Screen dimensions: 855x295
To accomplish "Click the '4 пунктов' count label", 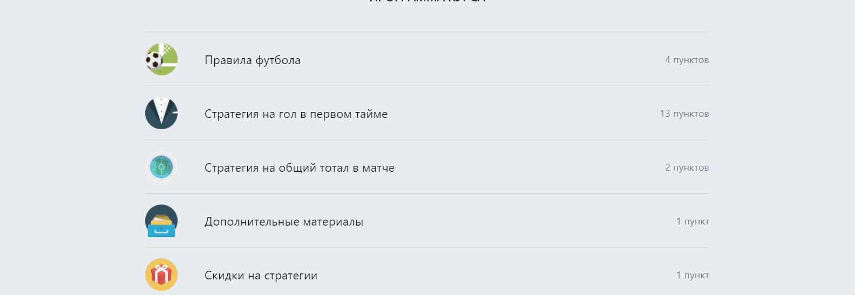I will click(687, 60).
